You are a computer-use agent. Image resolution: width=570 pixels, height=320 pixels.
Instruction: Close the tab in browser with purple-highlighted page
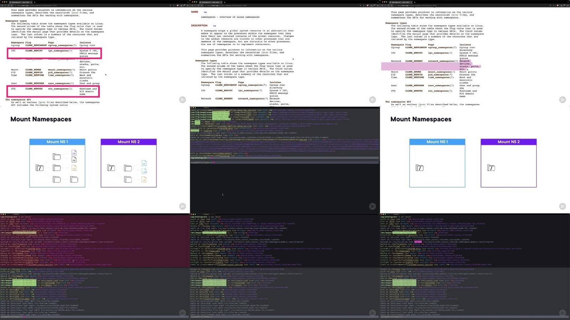coord(411,2)
